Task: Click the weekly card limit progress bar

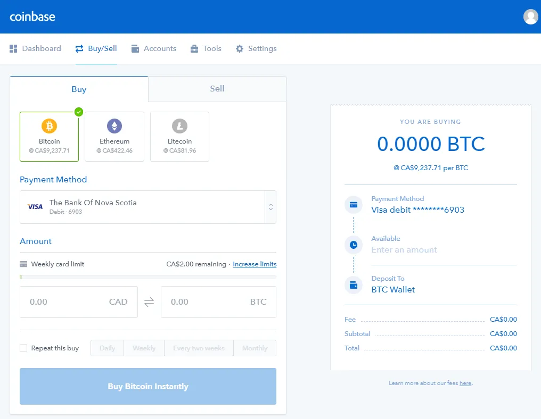Action: 148,277
